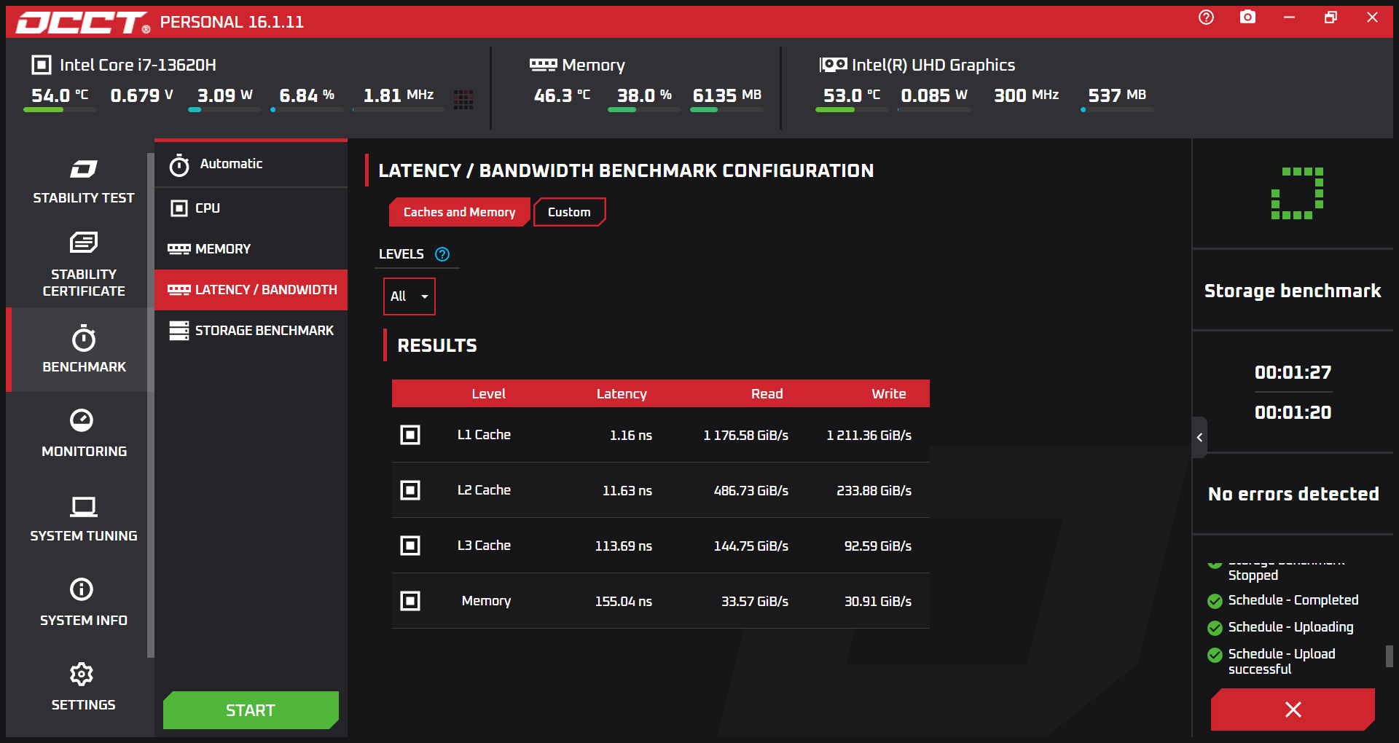Click the memory usage 38.0 % bar

(x=644, y=110)
